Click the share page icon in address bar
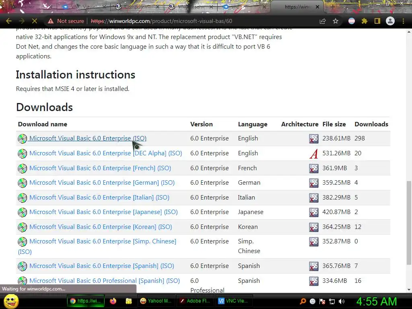This screenshot has width=412, height=309. (323, 21)
